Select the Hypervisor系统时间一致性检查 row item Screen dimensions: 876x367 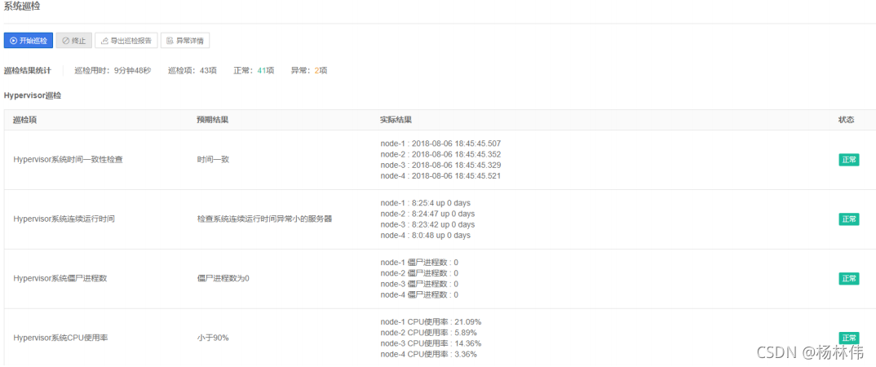[x=68, y=160]
